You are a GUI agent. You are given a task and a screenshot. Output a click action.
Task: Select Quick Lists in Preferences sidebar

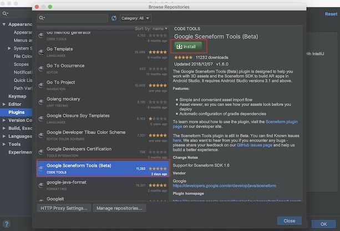[x=23, y=81]
